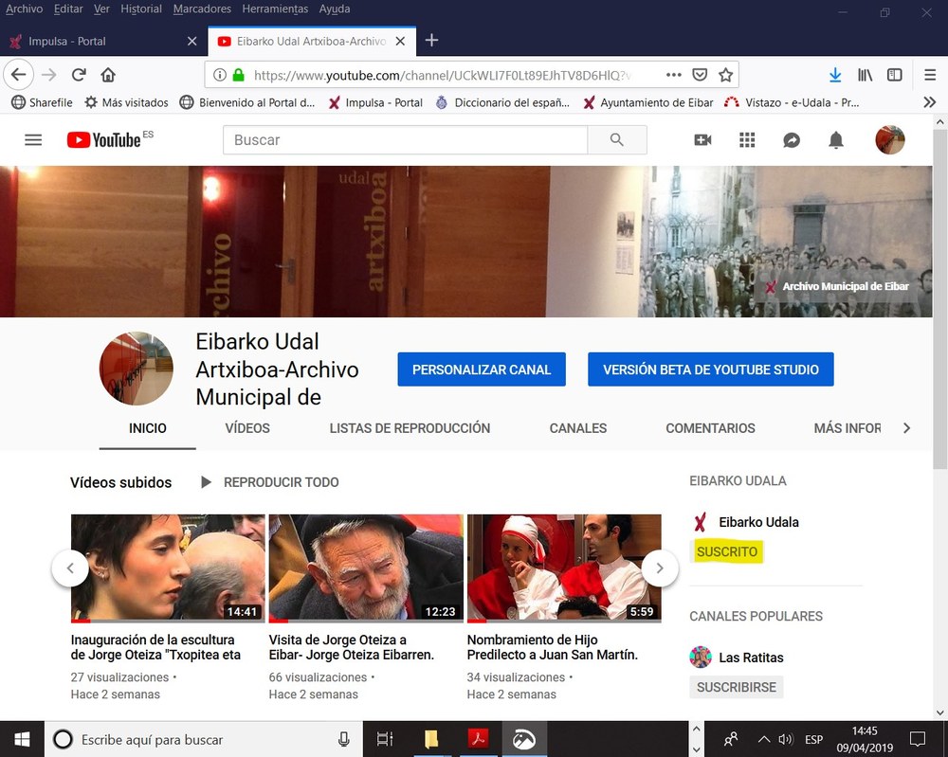Image resolution: width=948 pixels, height=757 pixels.
Task: Close the Impulsa - Portal tab
Action: click(192, 41)
